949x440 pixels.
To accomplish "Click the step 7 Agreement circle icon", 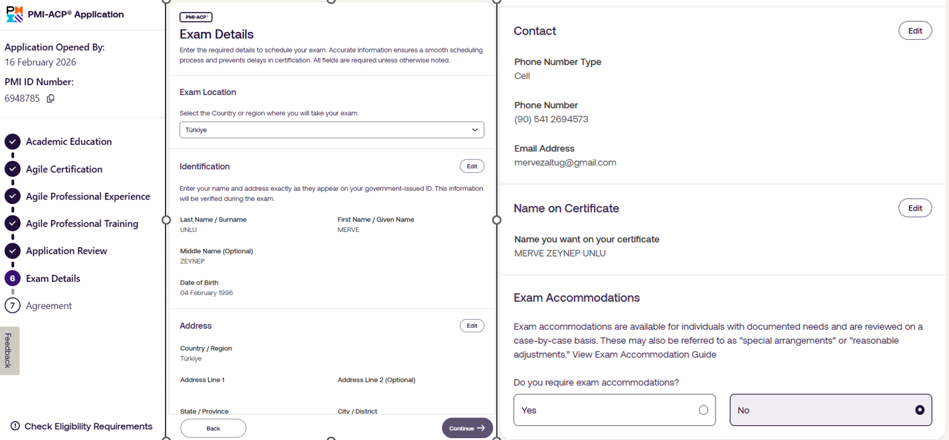I will pos(13,306).
